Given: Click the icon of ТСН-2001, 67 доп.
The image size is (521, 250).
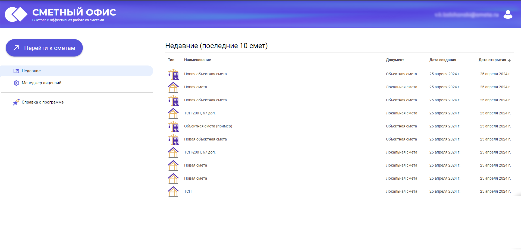Looking at the screenshot, I should click(x=173, y=113).
